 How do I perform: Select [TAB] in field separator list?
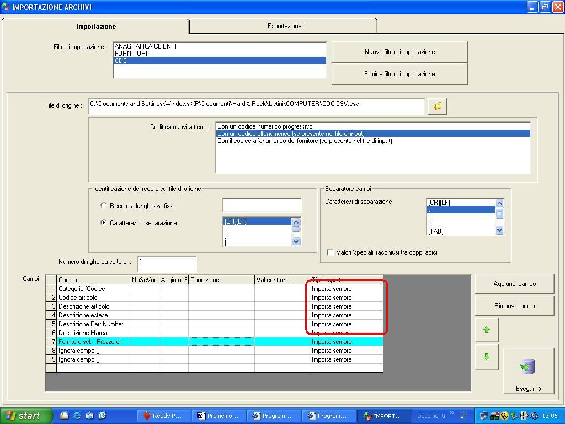(461, 231)
